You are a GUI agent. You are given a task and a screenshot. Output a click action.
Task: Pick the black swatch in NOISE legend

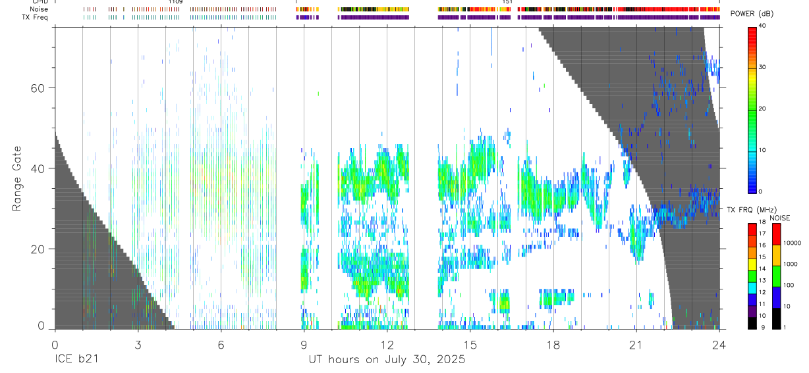point(776,317)
